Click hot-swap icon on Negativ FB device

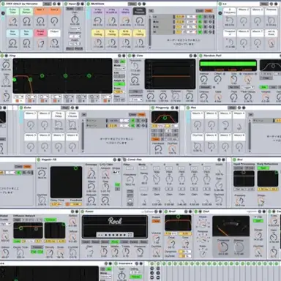[x=115, y=160]
